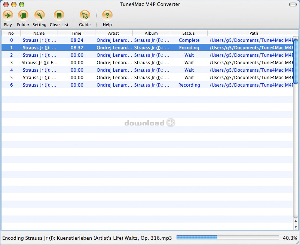Click the scrollbar up arrow
This screenshot has width=300, height=245.
296,221
